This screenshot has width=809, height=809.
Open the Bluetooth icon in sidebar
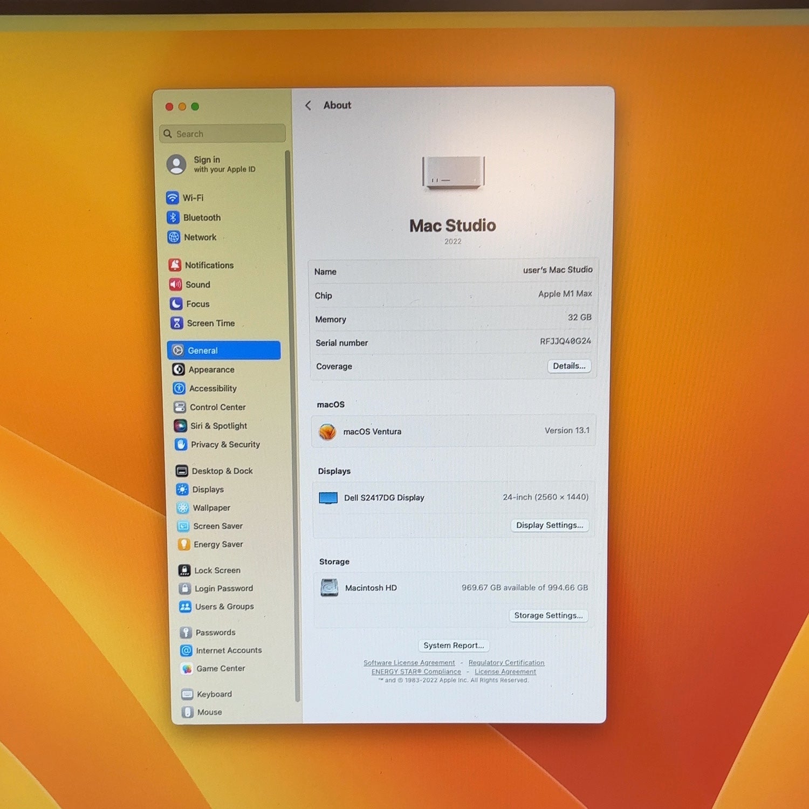coord(173,217)
